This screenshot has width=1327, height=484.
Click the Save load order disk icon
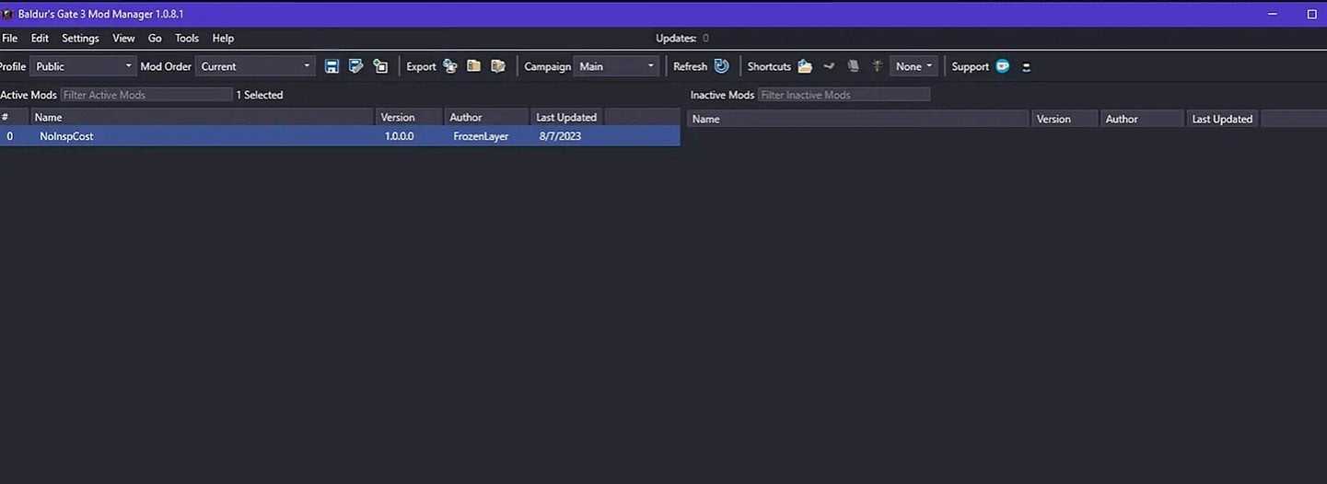point(332,66)
